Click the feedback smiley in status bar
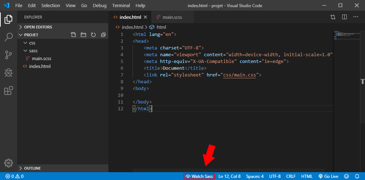 pos(347,176)
